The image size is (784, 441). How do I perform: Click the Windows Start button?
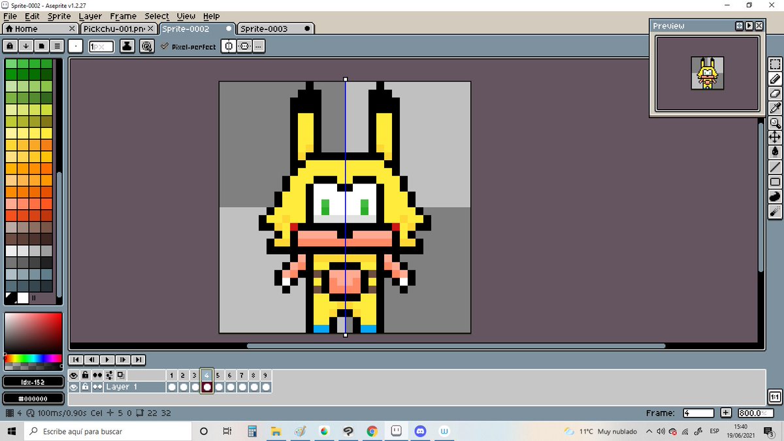(11, 431)
